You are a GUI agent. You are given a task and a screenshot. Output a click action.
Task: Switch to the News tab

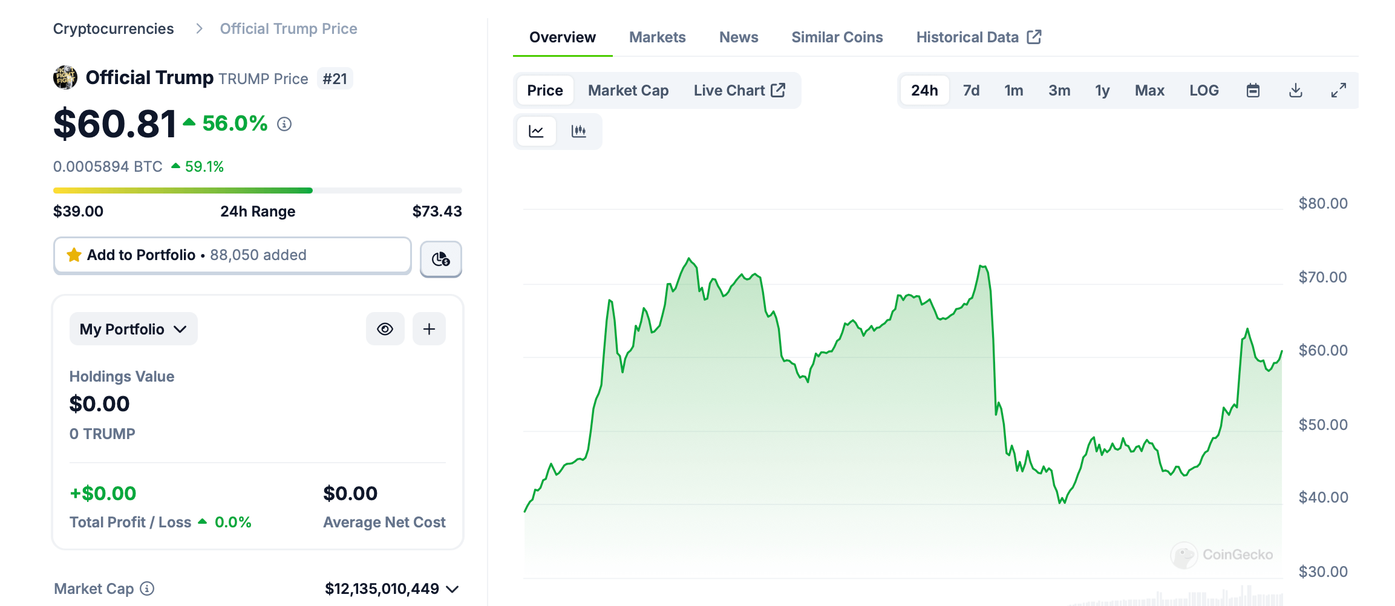[x=739, y=37]
